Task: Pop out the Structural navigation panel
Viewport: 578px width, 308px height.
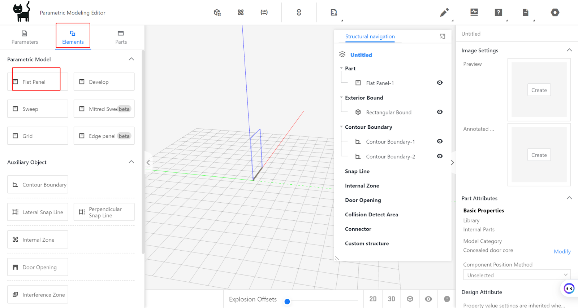Action: point(443,36)
